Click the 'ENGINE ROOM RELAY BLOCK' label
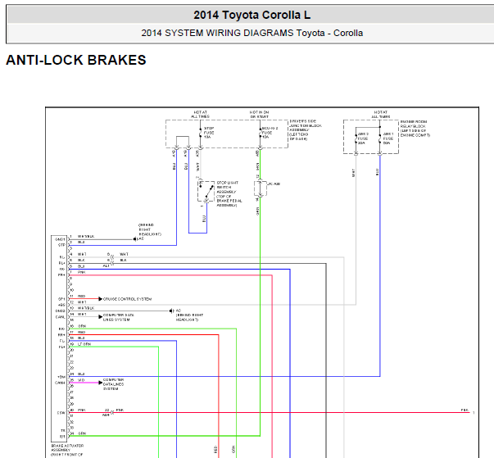This screenshot has width=494, height=458. pos(415,128)
